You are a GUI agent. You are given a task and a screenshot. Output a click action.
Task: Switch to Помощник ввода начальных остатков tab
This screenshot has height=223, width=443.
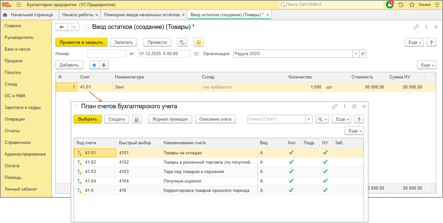pos(142,15)
